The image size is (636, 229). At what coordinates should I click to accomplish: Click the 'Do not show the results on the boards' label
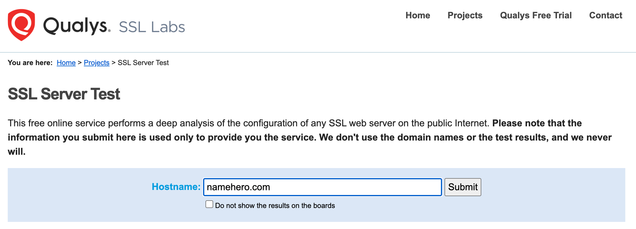[275, 206]
